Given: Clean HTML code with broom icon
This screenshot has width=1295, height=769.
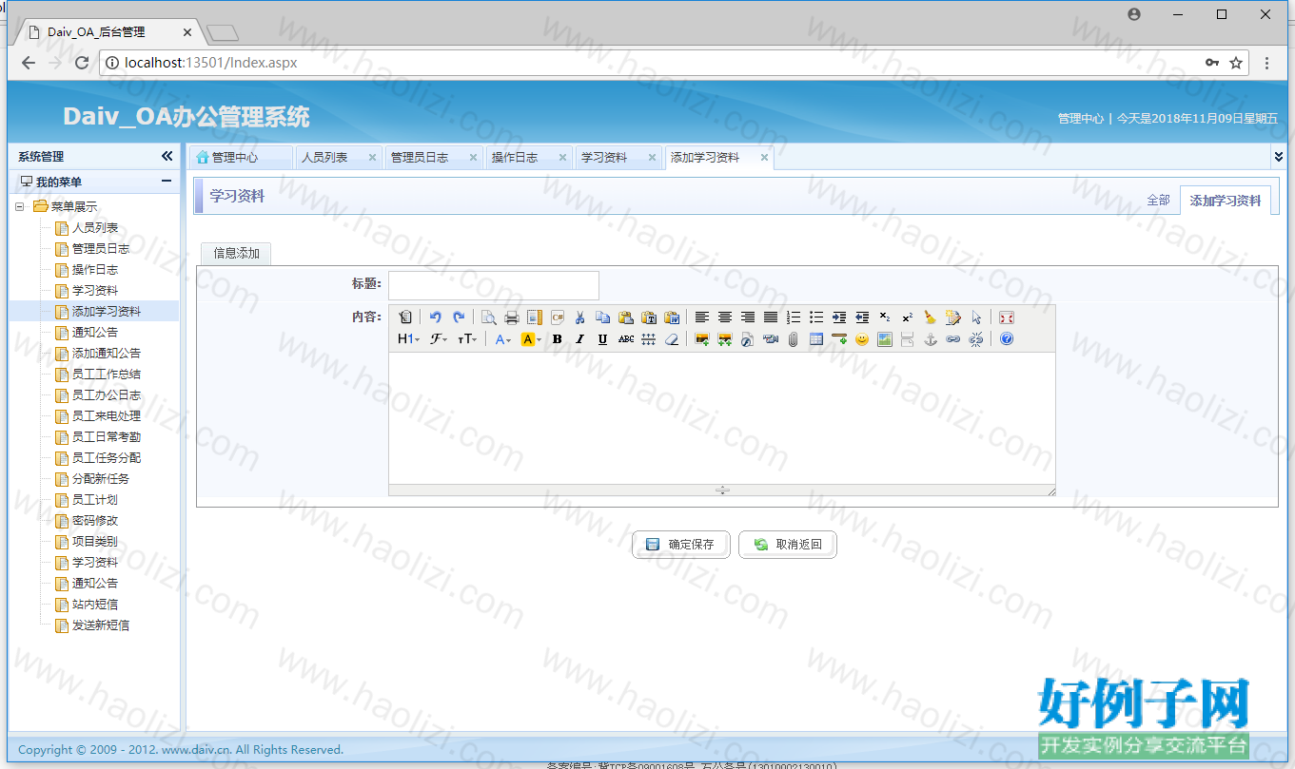Looking at the screenshot, I should point(931,317).
